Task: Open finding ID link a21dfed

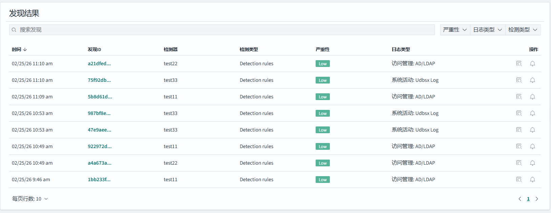Action: click(x=99, y=64)
